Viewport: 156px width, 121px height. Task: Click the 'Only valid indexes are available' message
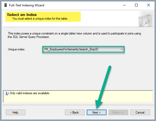[x=30, y=93]
